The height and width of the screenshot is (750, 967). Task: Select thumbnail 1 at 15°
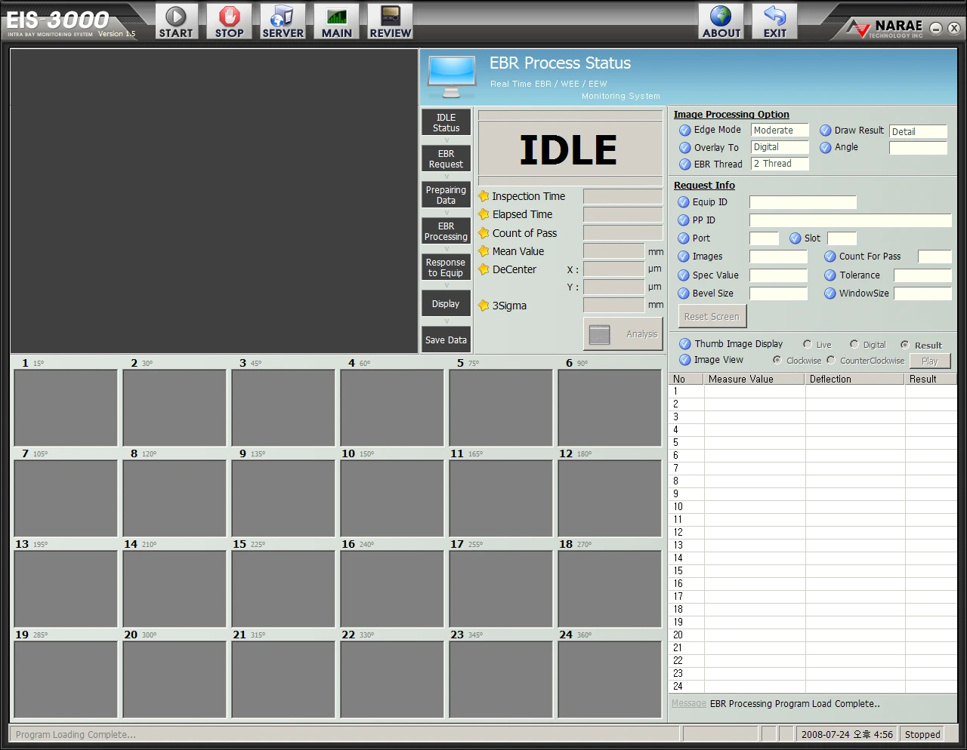coord(66,407)
